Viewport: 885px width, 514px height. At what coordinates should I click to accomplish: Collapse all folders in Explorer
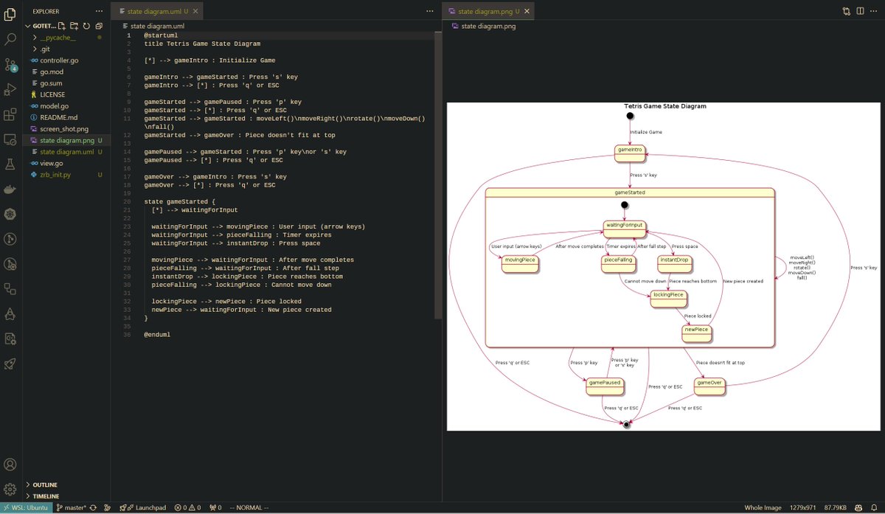[x=99, y=26]
